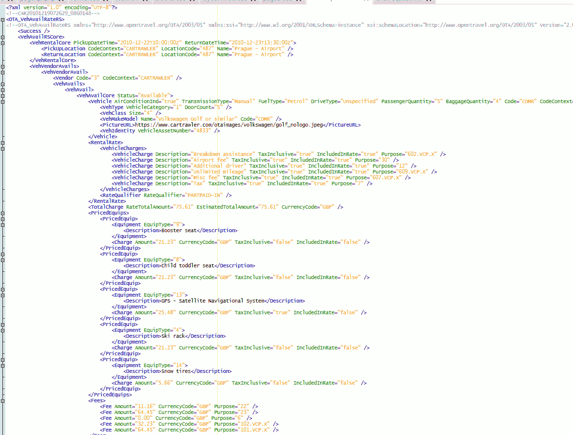This screenshot has width=573, height=435.
Task: Click the Success tag
Action: 34,31
